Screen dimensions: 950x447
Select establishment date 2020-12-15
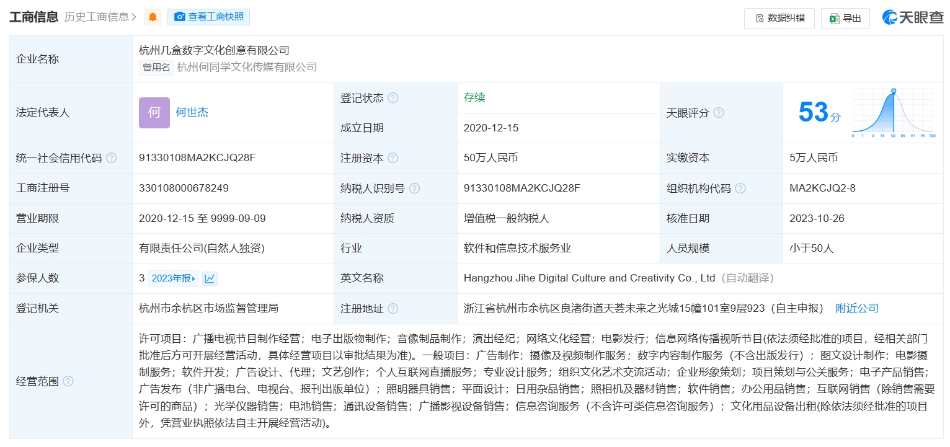(x=491, y=128)
